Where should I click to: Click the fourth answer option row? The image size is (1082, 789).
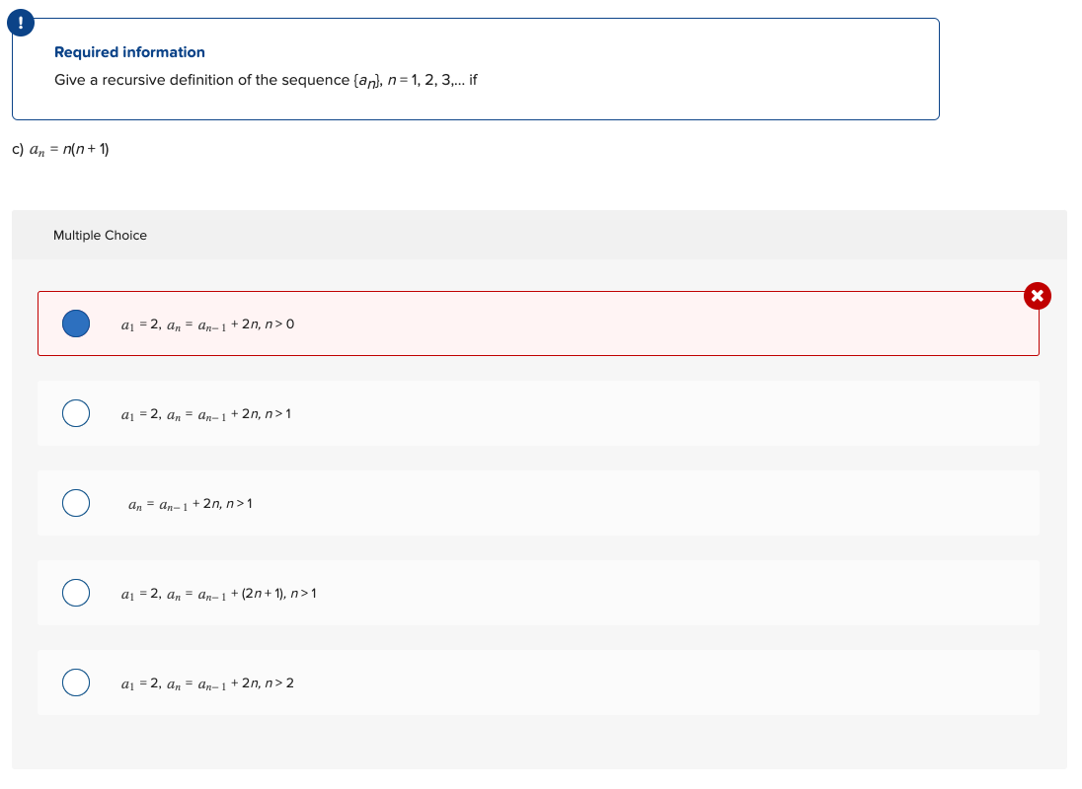point(538,592)
